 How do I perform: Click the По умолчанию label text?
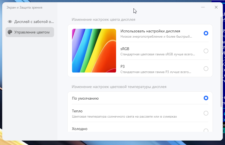[85, 98]
